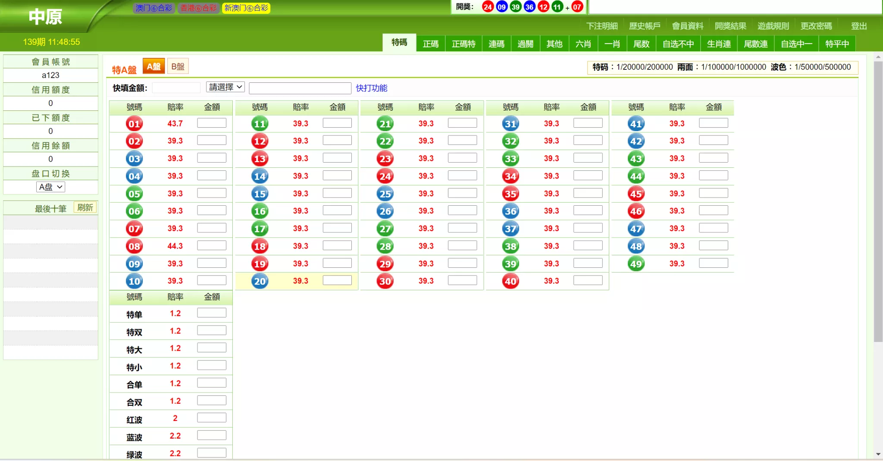Image resolution: width=883 pixels, height=461 pixels.
Task: Open the 開獎結果 menu item
Action: [730, 26]
